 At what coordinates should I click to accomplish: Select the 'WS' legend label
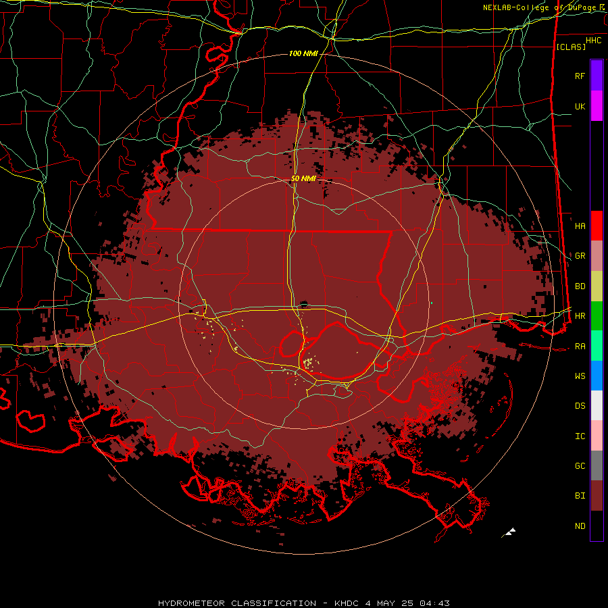click(x=580, y=376)
